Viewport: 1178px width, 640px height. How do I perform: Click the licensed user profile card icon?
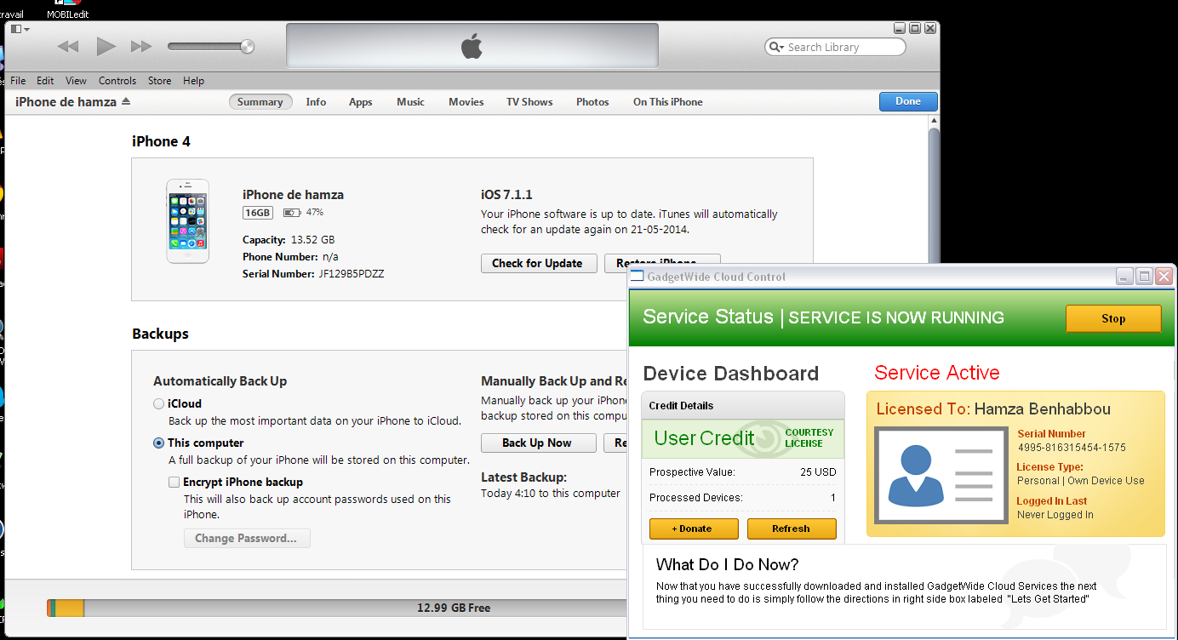click(940, 477)
